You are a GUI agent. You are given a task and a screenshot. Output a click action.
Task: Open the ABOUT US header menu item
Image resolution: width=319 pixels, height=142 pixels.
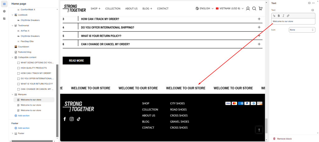[x=131, y=8]
